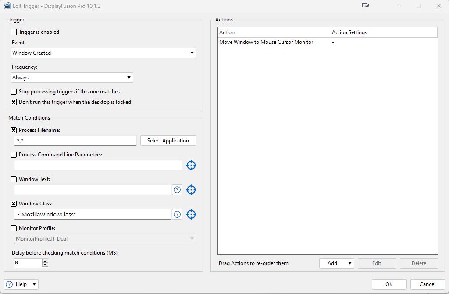The width and height of the screenshot is (449, 294).
Task: Click the Select Application button
Action: click(x=168, y=141)
